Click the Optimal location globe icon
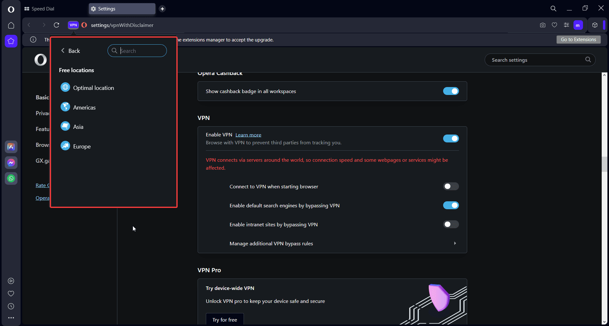The image size is (609, 326). pos(65,87)
